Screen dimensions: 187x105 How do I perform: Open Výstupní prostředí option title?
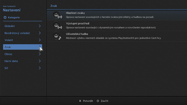pos(78,24)
